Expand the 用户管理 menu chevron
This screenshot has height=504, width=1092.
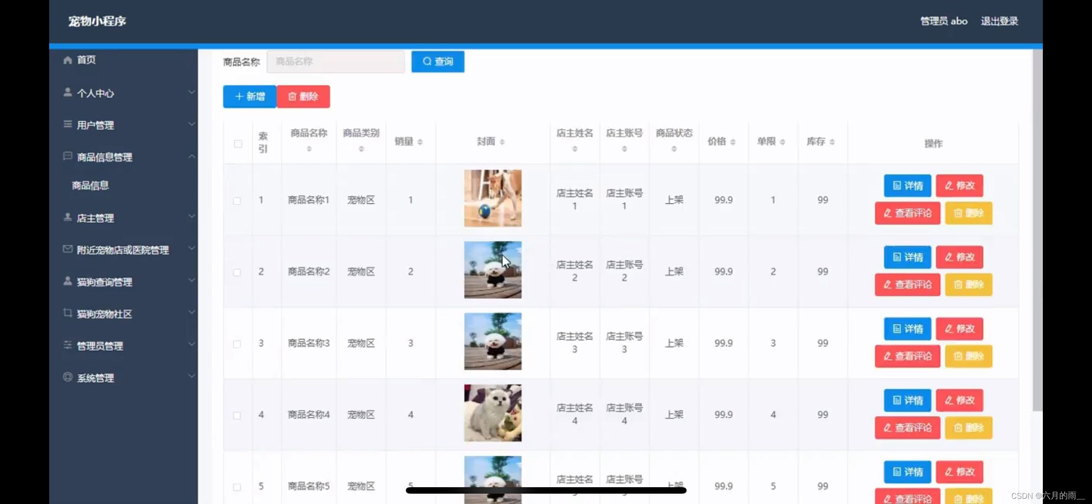(191, 124)
